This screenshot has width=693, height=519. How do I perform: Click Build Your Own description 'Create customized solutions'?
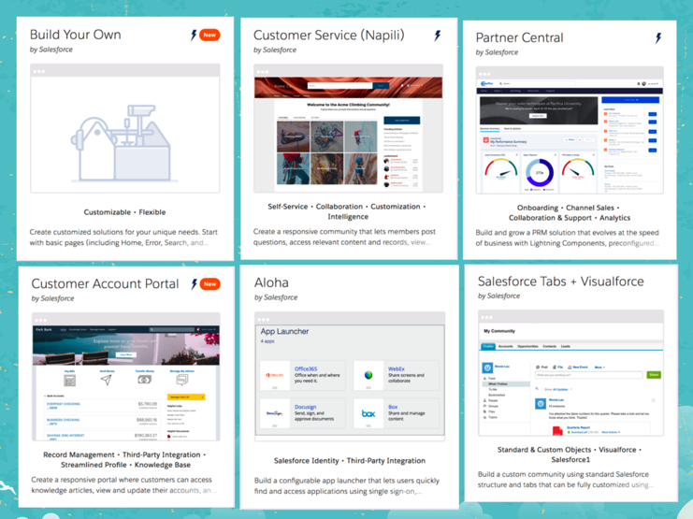coord(123,238)
